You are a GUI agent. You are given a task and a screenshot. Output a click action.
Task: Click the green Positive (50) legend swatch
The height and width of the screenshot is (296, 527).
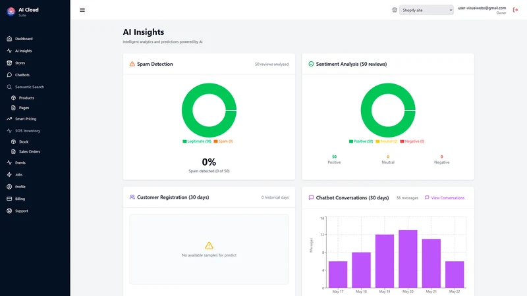(x=351, y=141)
